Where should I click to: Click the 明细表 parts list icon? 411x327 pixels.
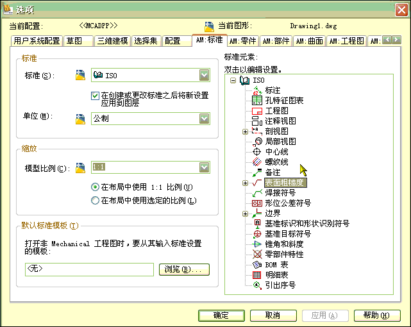pos(256,275)
